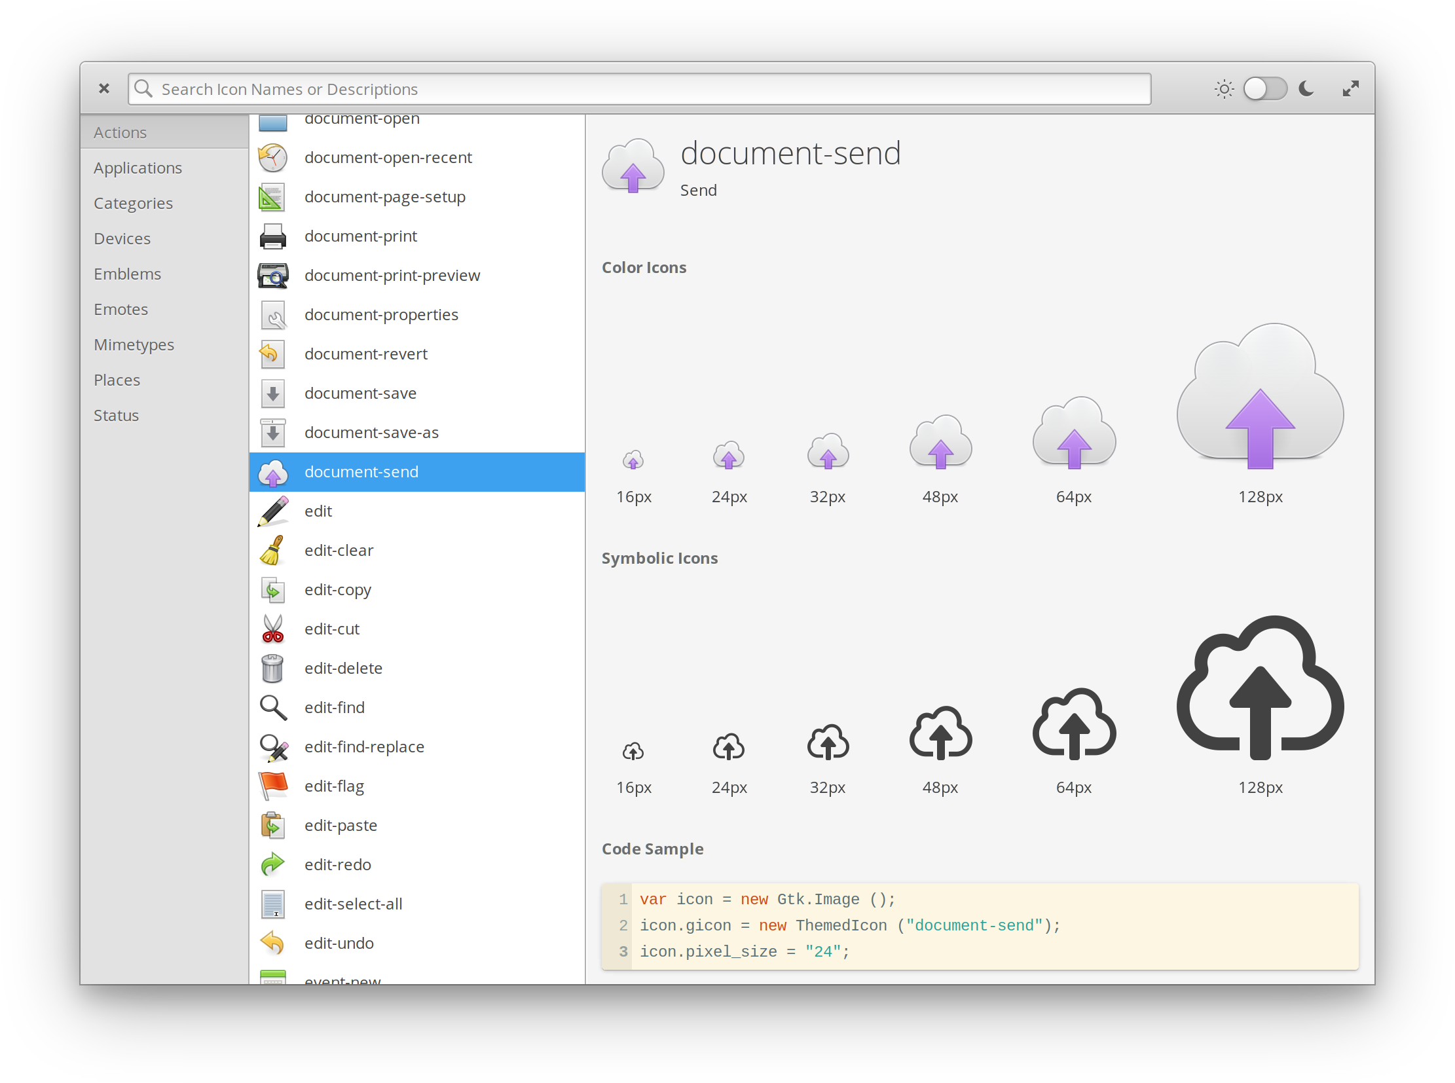The image size is (1455, 1083).
Task: Click the fullscreen expand arrows icon
Action: tap(1350, 88)
